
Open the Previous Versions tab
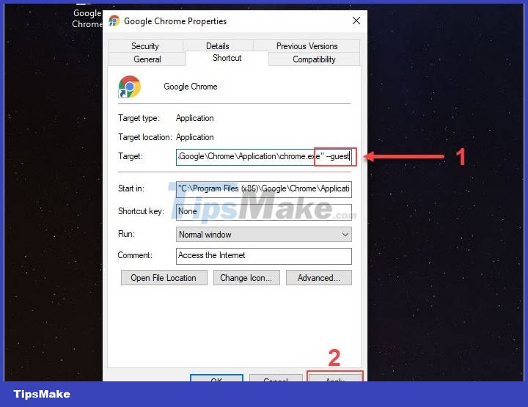tap(307, 46)
